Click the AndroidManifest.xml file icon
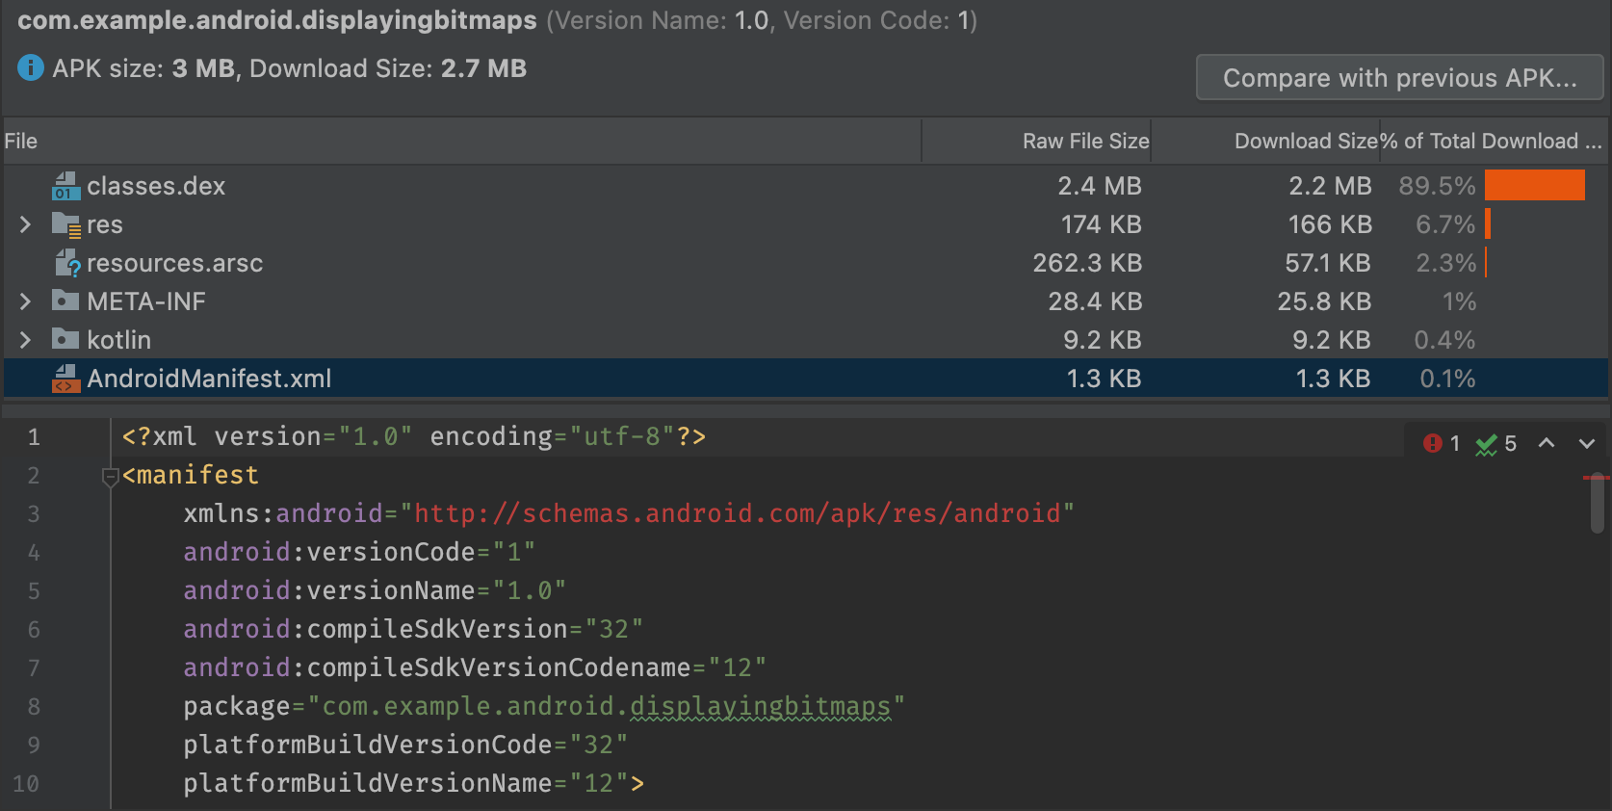 click(65, 379)
